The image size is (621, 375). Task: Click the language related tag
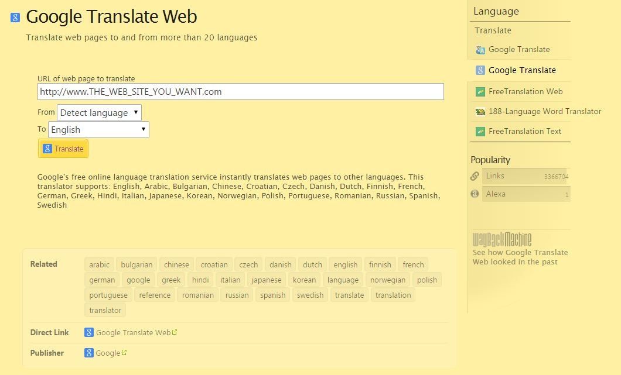click(x=343, y=280)
